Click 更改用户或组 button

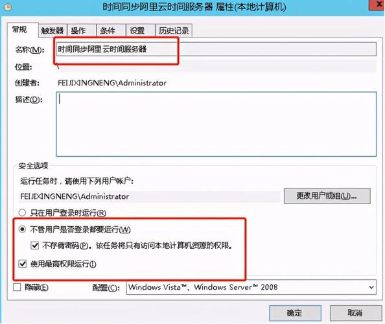click(x=327, y=196)
